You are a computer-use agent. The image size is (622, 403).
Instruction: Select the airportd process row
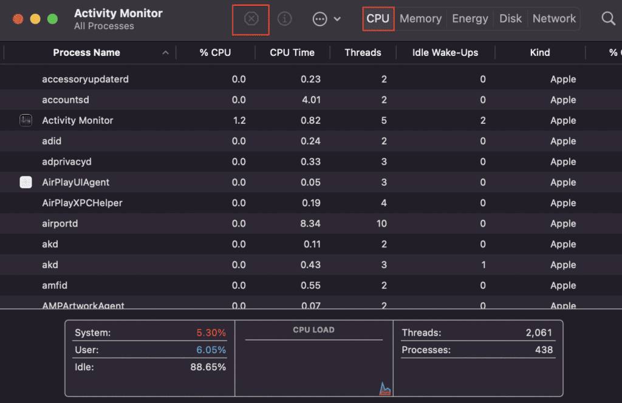243,223
